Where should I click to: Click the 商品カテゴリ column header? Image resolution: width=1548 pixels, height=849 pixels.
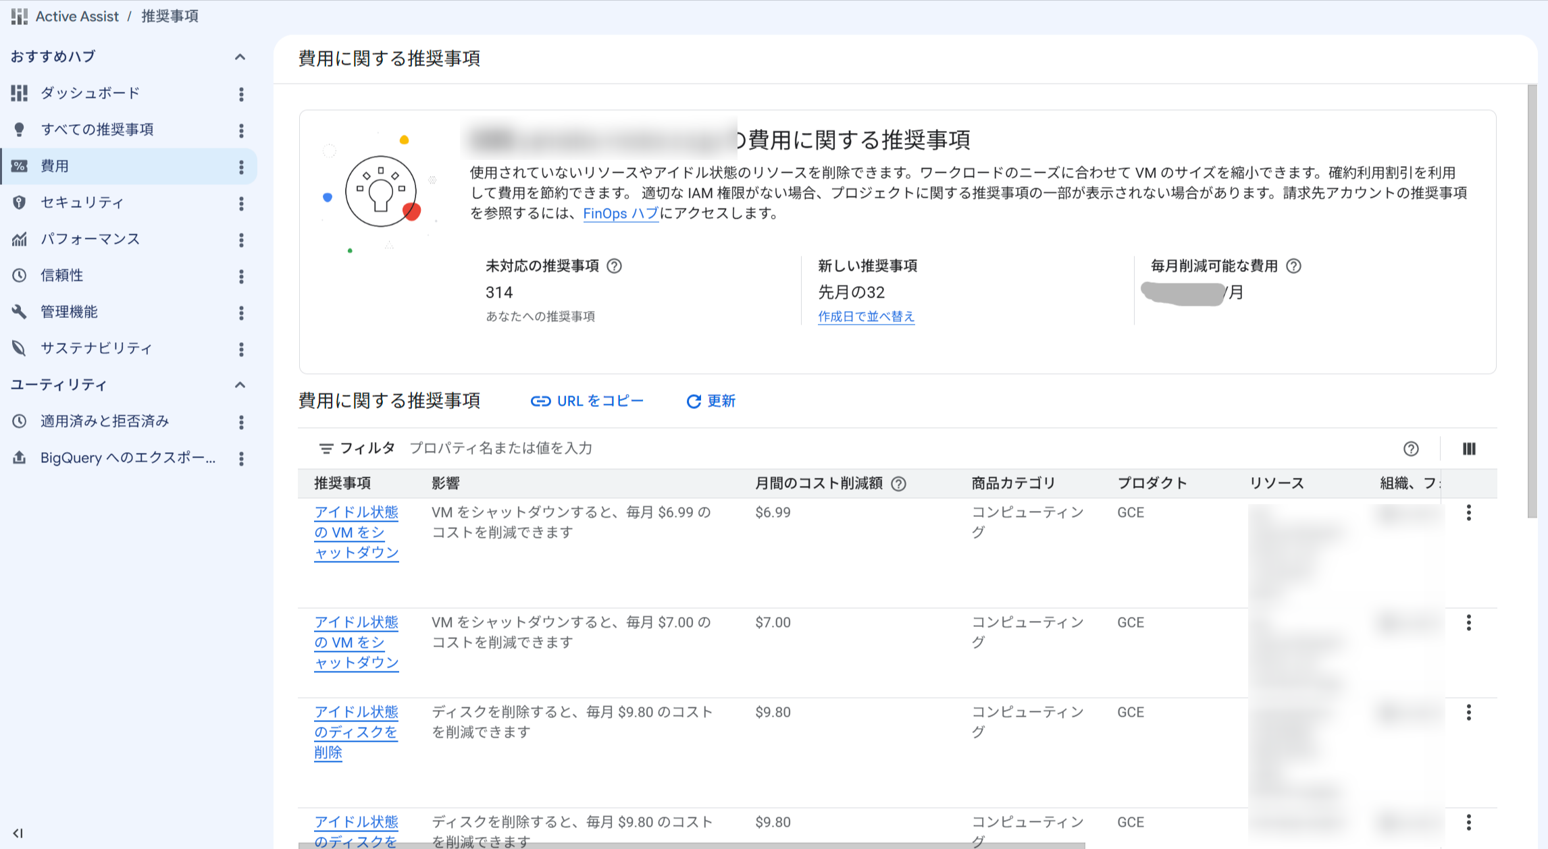1013,483
